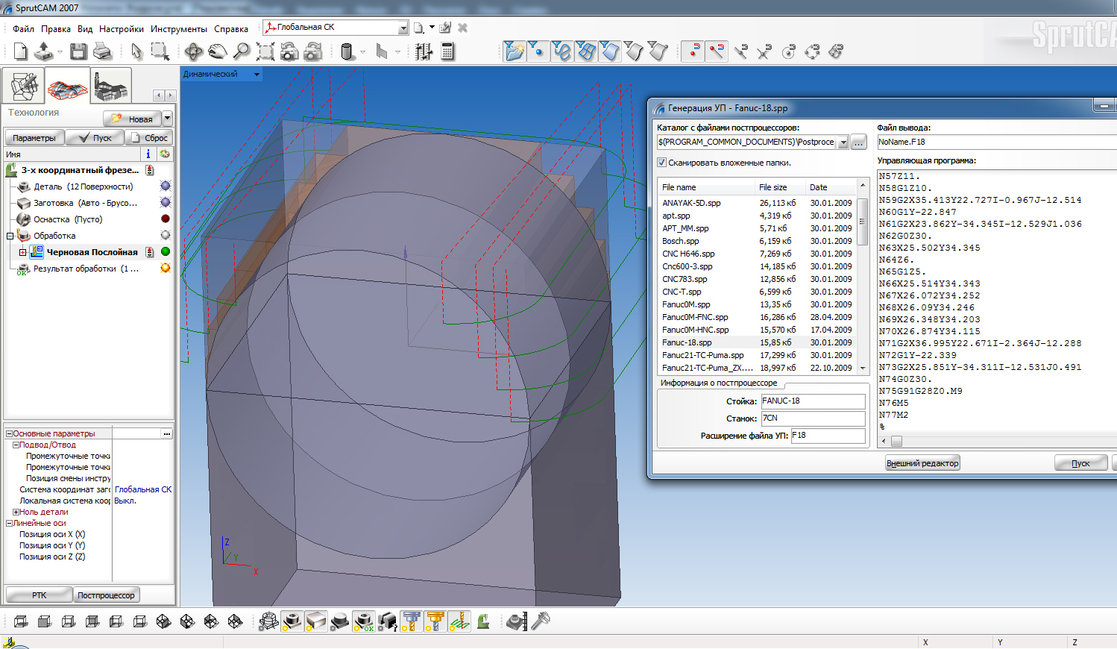This screenshot has width=1117, height=649.
Task: Click the NC program horizontal scrollbar thumb
Action: point(896,441)
